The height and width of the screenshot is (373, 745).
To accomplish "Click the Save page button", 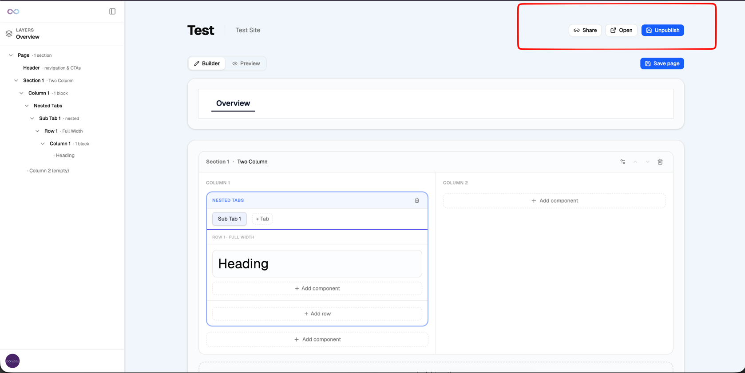I will click(x=662, y=63).
